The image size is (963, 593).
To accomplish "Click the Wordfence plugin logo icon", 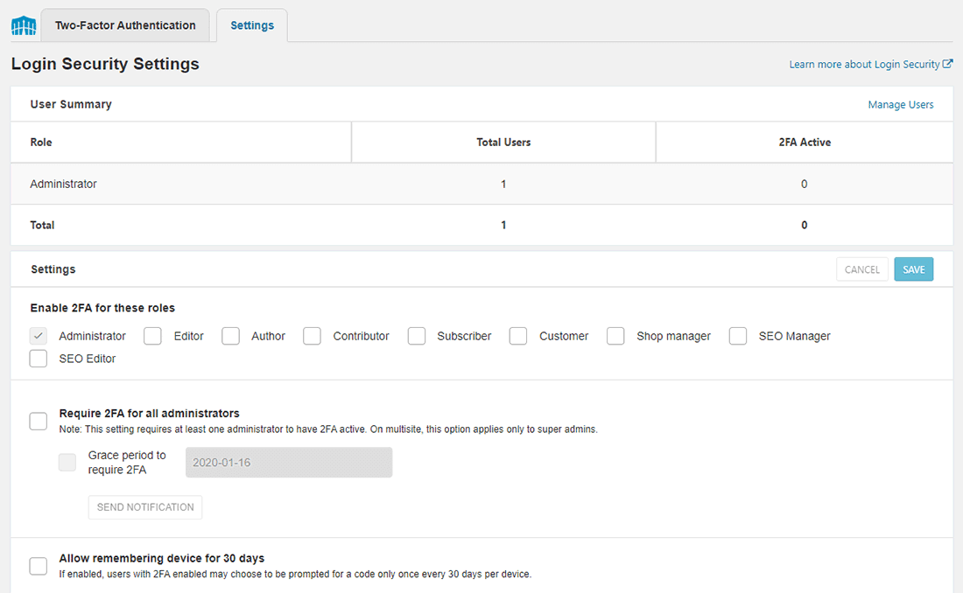I will (x=23, y=25).
